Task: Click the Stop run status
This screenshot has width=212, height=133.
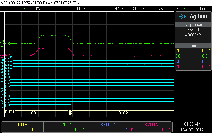Action: tap(161, 8)
